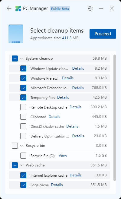Uncheck Windows Update cleanup checkbox
121x199 pixels.
pos(23,68)
